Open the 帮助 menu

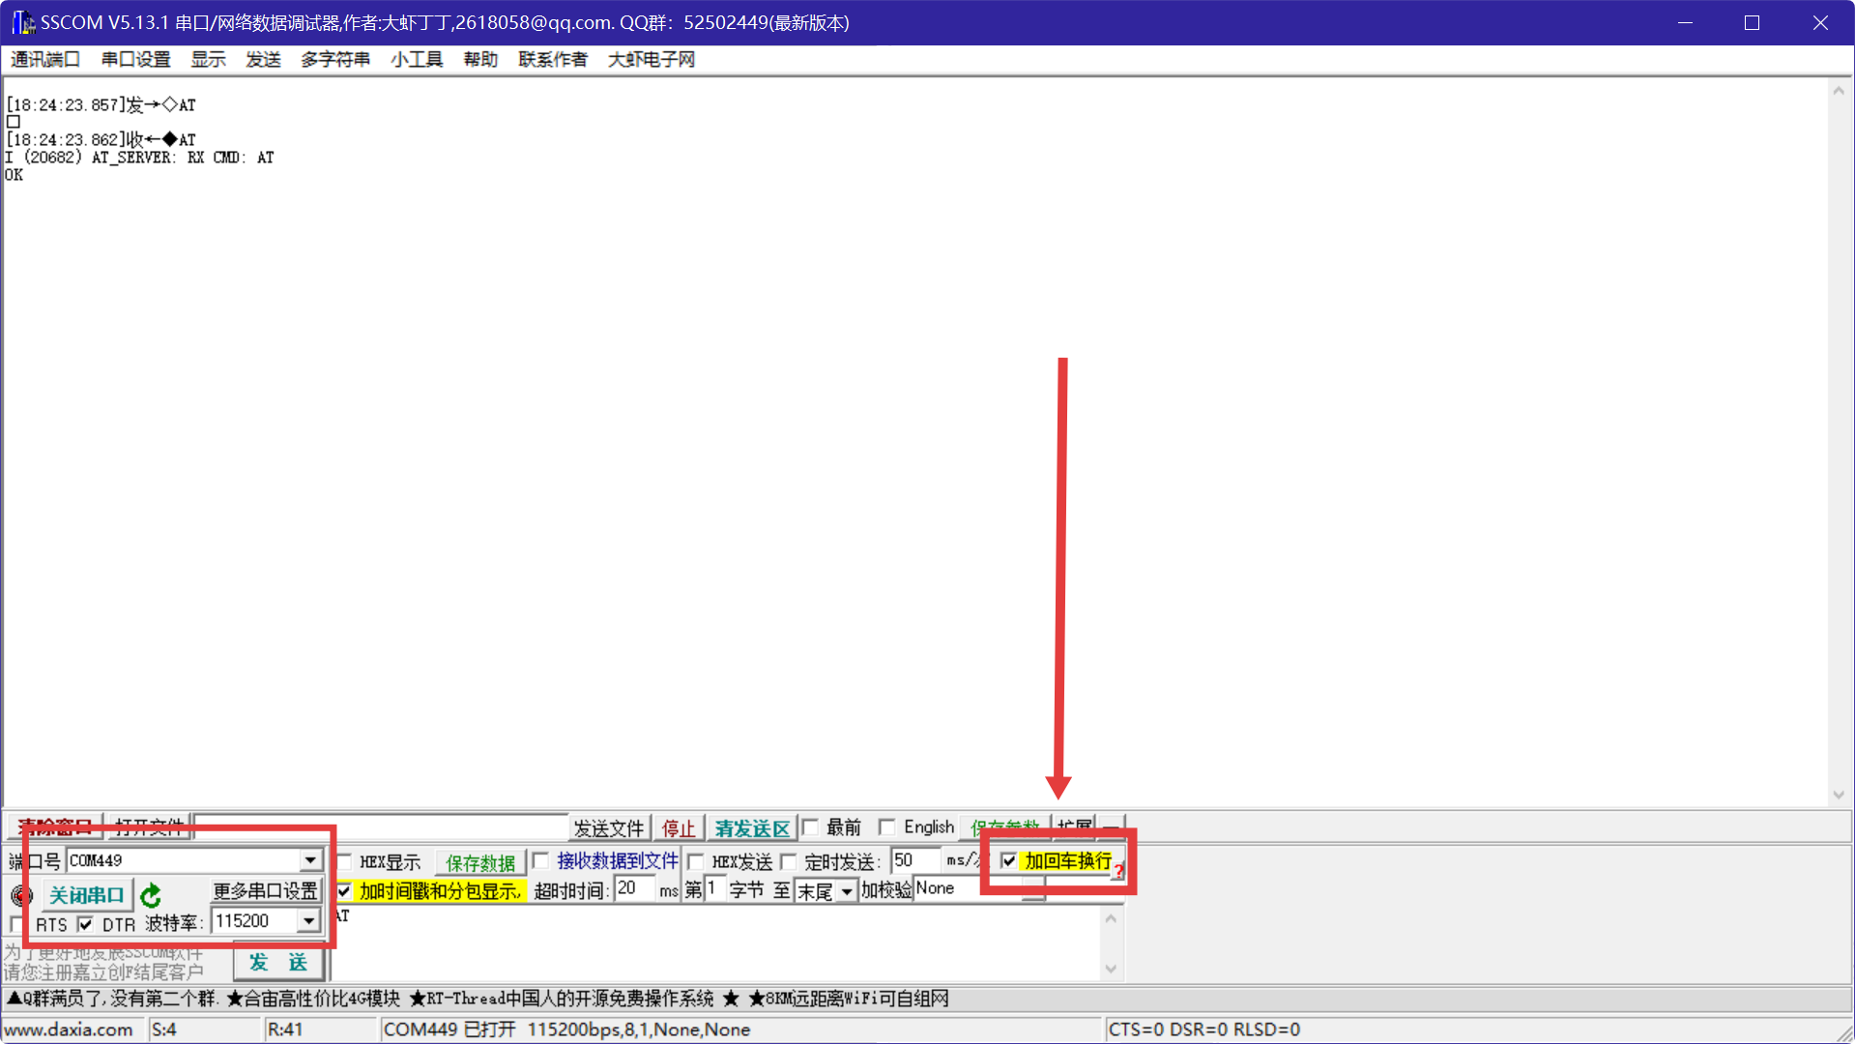coord(480,60)
